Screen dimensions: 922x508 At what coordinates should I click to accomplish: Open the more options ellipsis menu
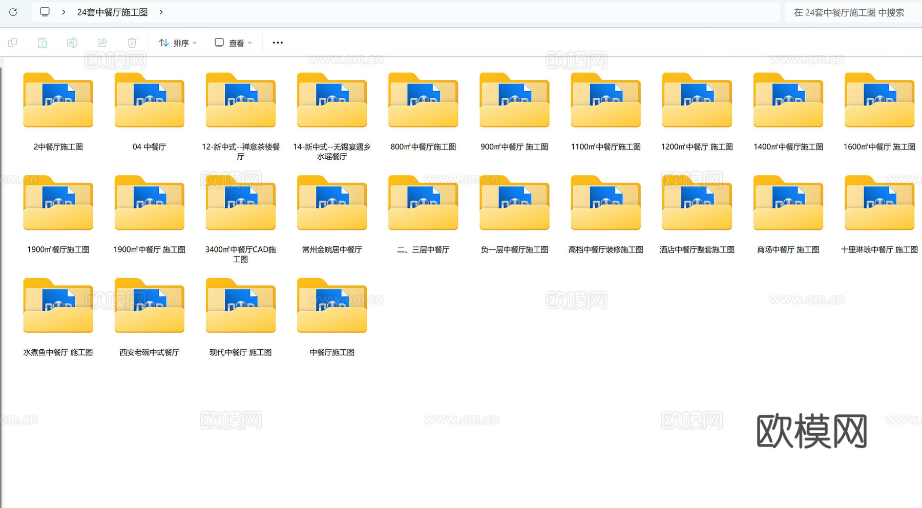point(278,43)
